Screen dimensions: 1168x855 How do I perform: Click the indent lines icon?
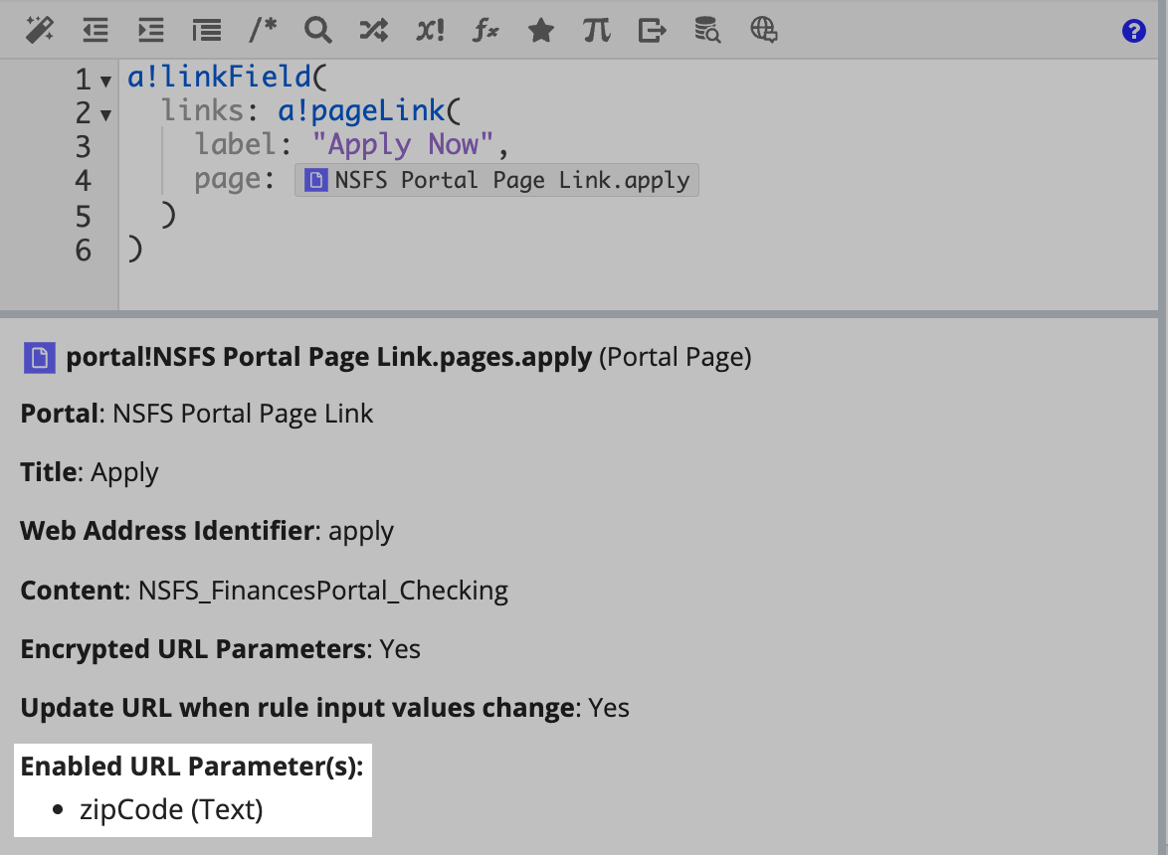[151, 31]
